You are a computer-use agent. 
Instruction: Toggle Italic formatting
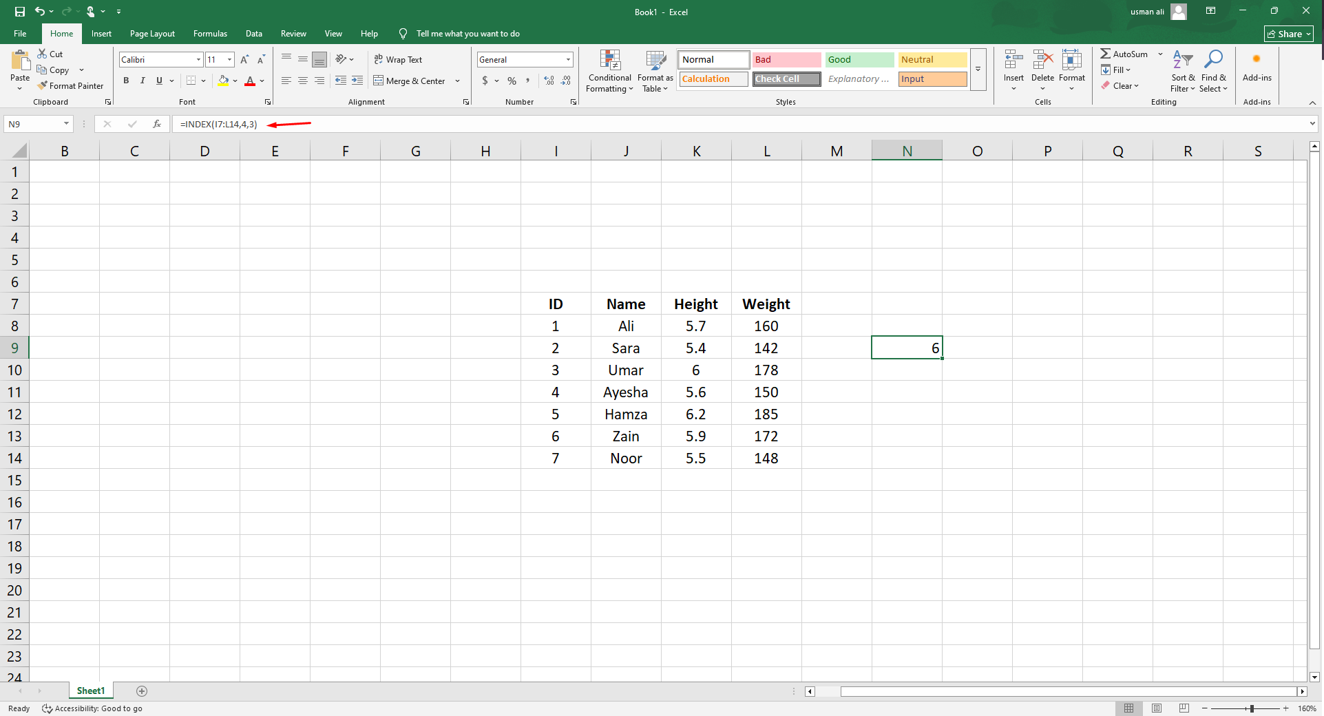143,81
